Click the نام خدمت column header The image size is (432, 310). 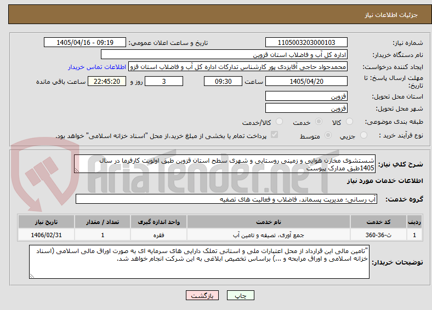click(x=268, y=222)
